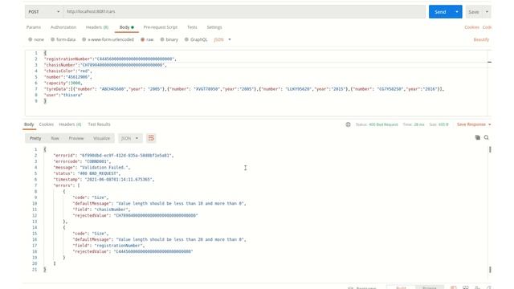Viewport: 514px width, 289px height.
Task: Select the GraphQL body type radio
Action: (x=186, y=39)
